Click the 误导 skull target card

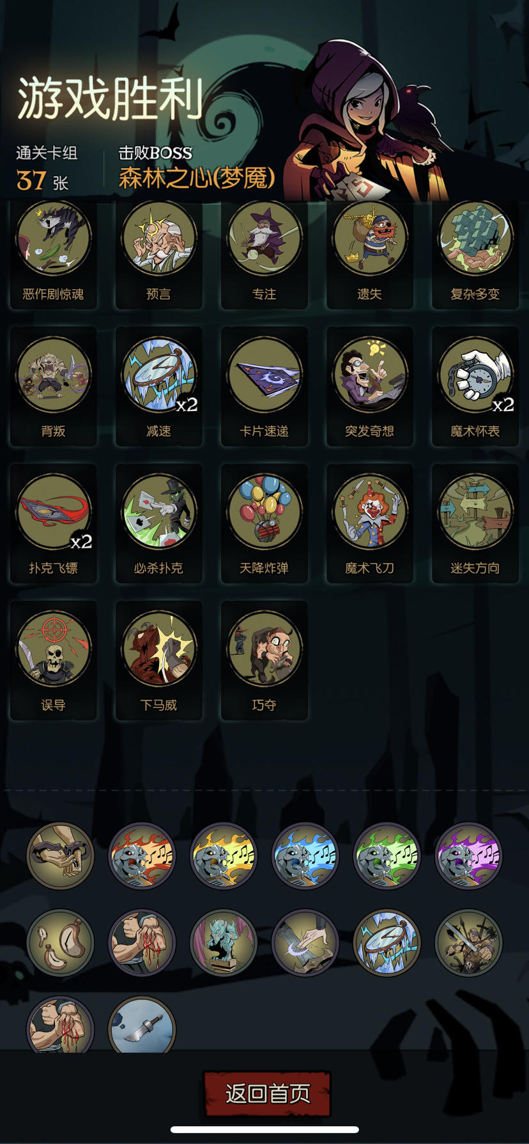point(54,649)
